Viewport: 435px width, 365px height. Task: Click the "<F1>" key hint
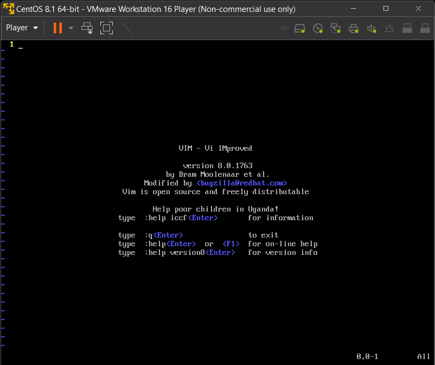pos(231,244)
